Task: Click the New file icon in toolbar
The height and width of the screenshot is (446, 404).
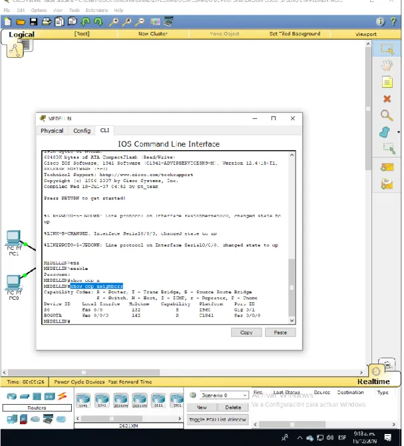Action: [x=8, y=22]
